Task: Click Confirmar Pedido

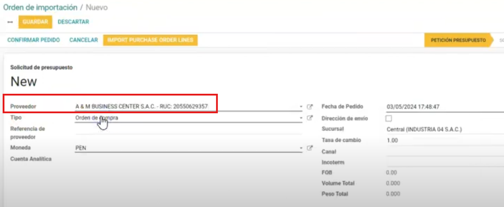Action: click(34, 40)
